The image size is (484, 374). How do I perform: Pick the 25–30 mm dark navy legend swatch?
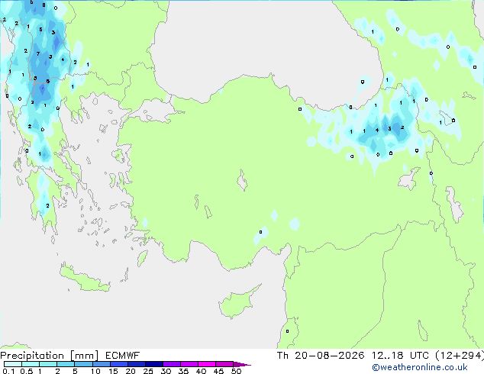(154, 364)
